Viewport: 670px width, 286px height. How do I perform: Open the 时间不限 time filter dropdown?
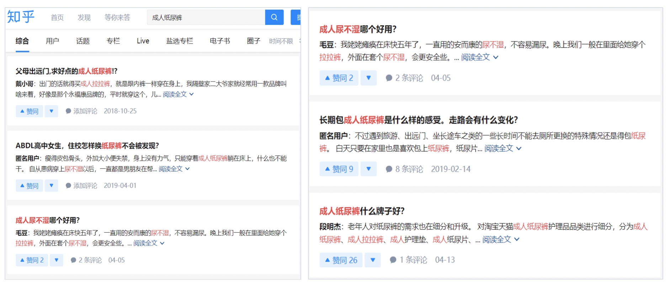click(x=281, y=41)
